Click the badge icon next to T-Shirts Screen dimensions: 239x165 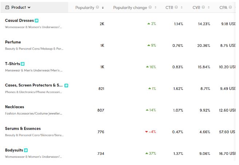coord(23,64)
